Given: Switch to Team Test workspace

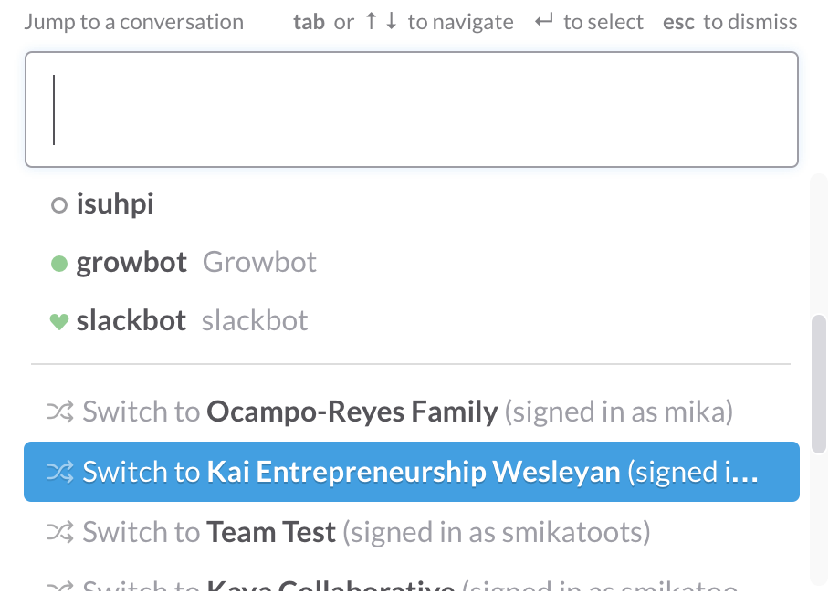Looking at the screenshot, I should [x=271, y=532].
